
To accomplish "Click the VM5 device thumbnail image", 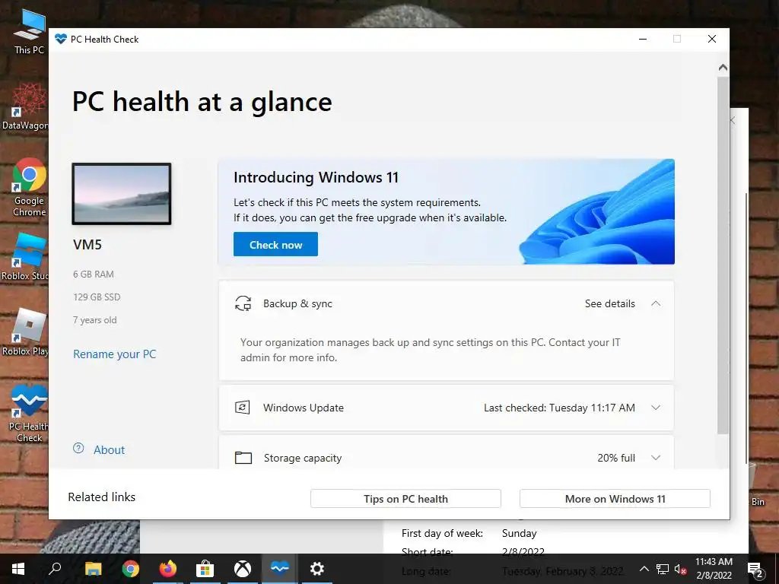I will (122, 194).
